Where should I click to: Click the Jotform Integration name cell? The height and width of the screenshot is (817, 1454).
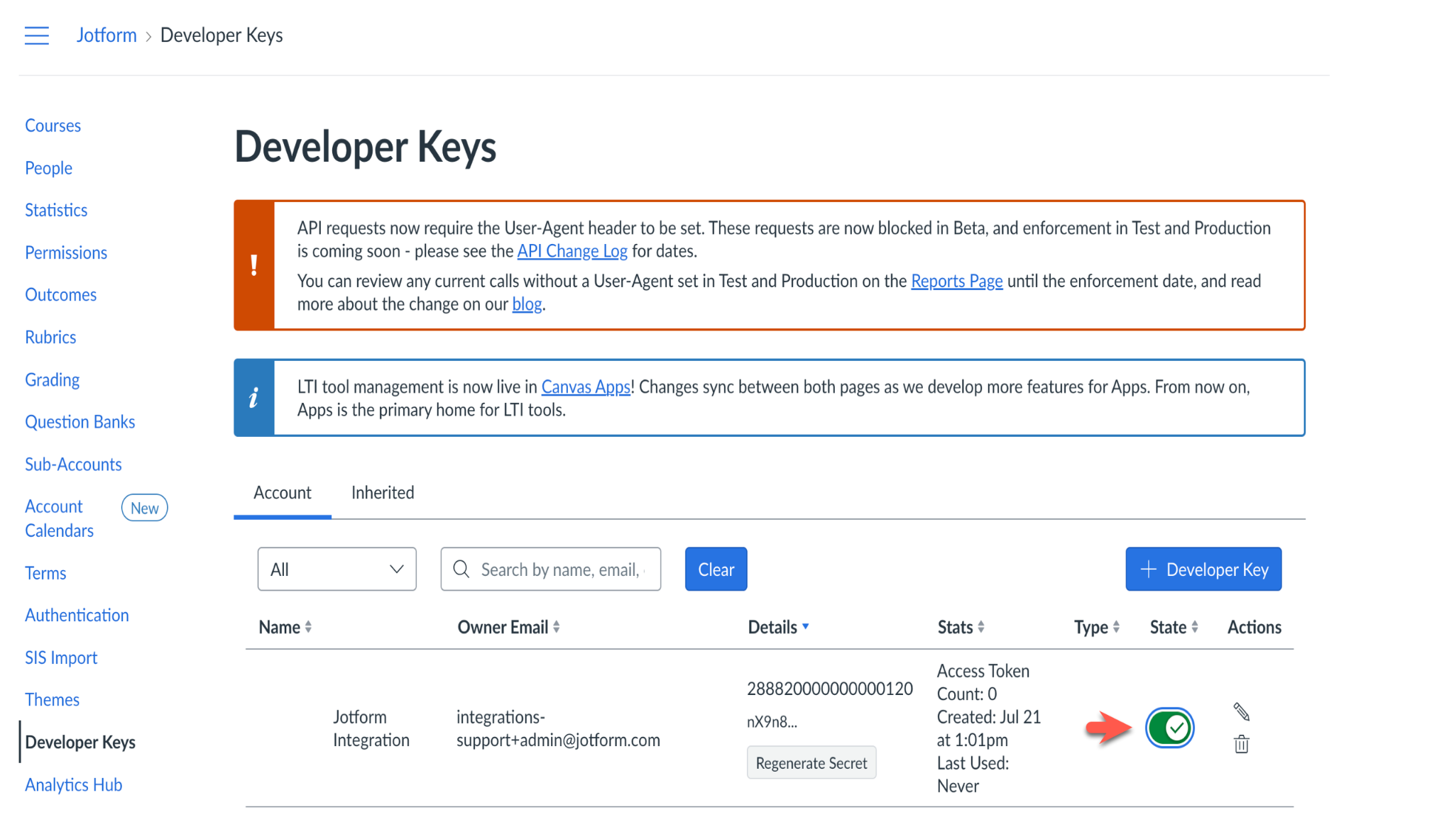coord(371,728)
